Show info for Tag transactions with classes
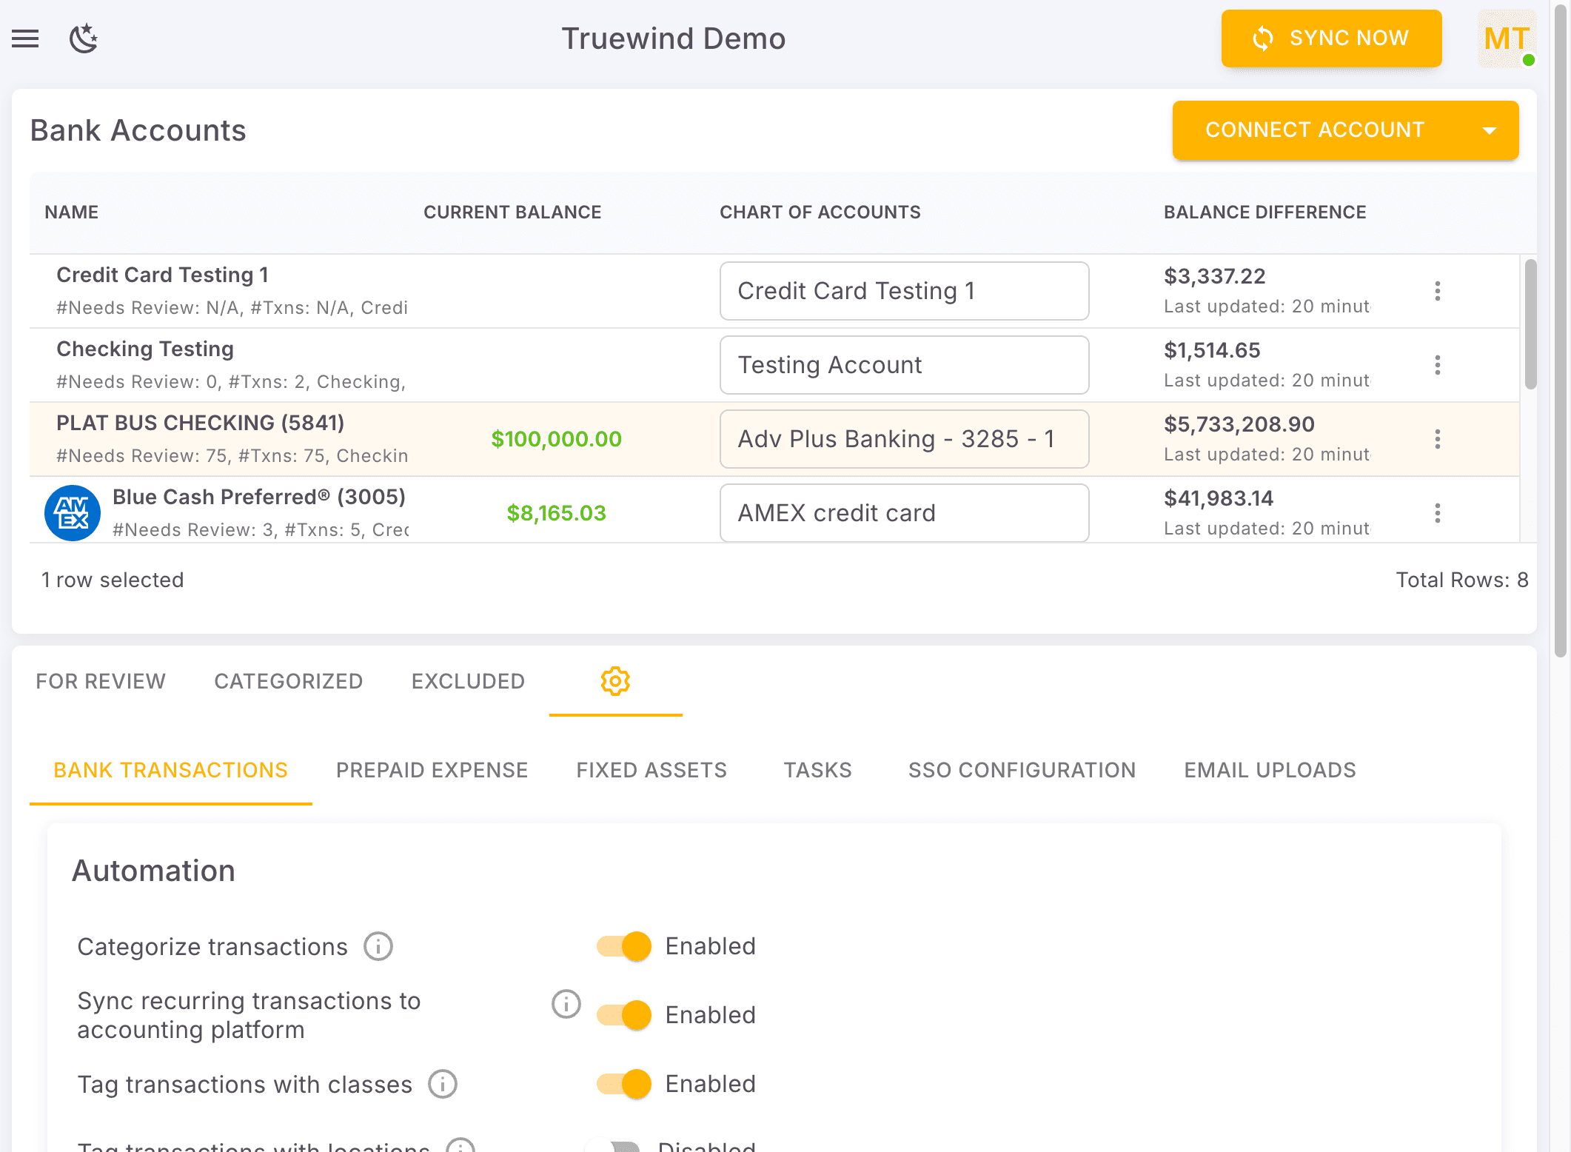This screenshot has height=1152, width=1571. tap(442, 1084)
